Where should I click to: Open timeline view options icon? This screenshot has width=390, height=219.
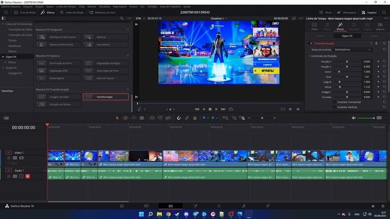pyautogui.click(x=6, y=118)
